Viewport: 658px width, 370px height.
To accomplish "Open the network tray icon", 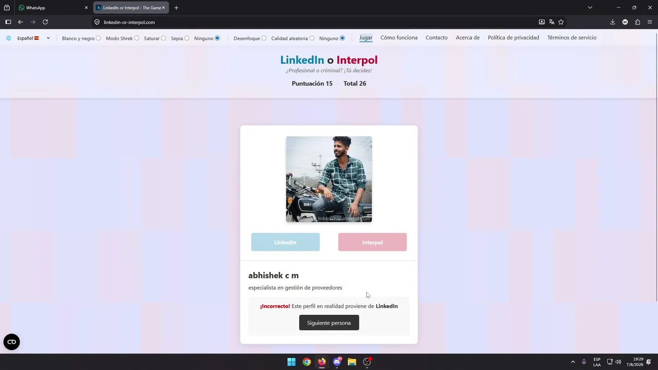I will click(610, 362).
